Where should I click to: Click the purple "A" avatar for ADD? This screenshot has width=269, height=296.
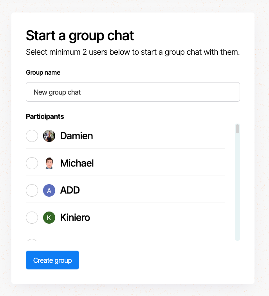[x=49, y=190]
